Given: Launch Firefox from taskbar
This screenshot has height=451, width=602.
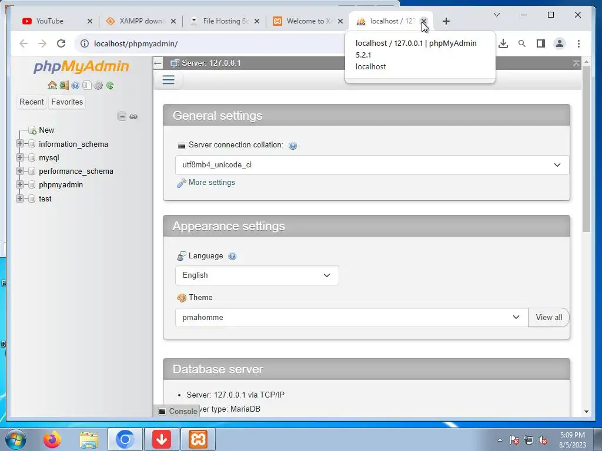Looking at the screenshot, I should (52, 439).
